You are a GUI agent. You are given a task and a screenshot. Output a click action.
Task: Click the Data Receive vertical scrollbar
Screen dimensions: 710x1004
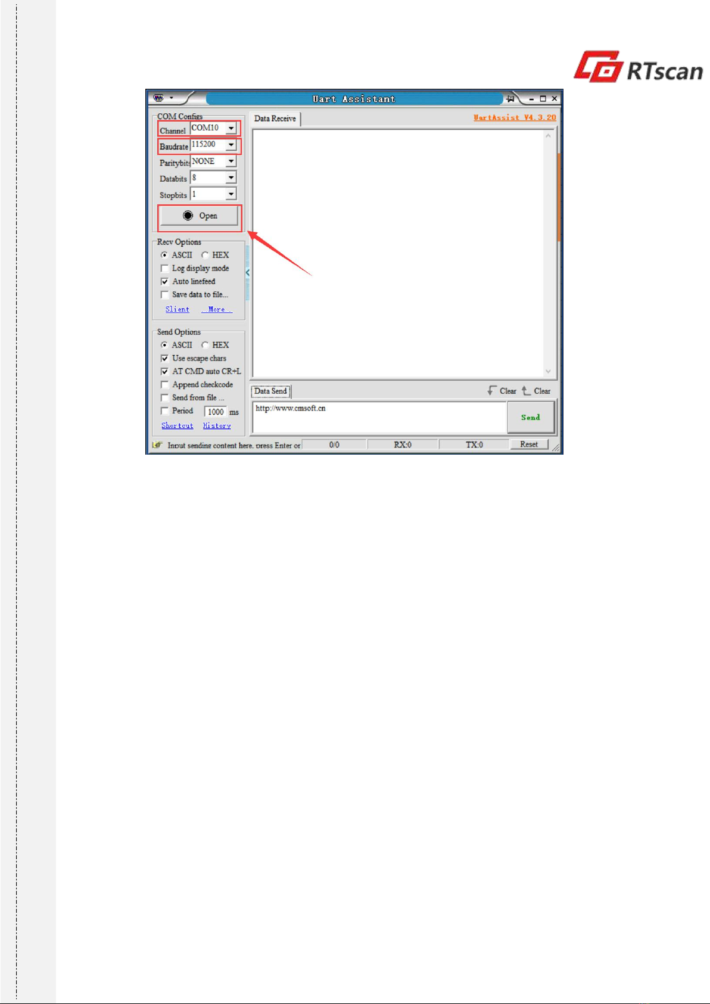(548, 253)
